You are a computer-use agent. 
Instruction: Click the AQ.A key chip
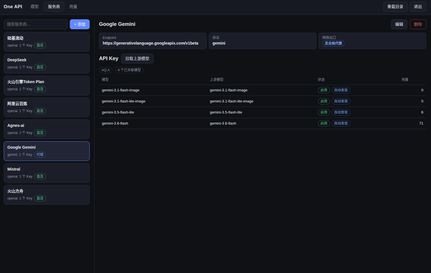106,70
